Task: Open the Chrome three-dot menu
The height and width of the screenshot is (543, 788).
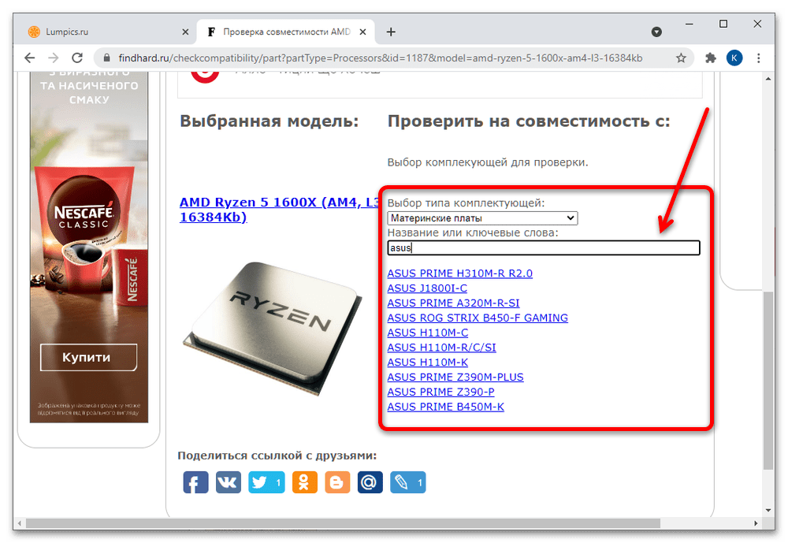Action: coord(758,58)
